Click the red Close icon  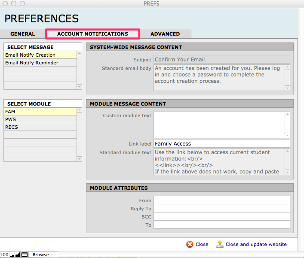[190, 244]
